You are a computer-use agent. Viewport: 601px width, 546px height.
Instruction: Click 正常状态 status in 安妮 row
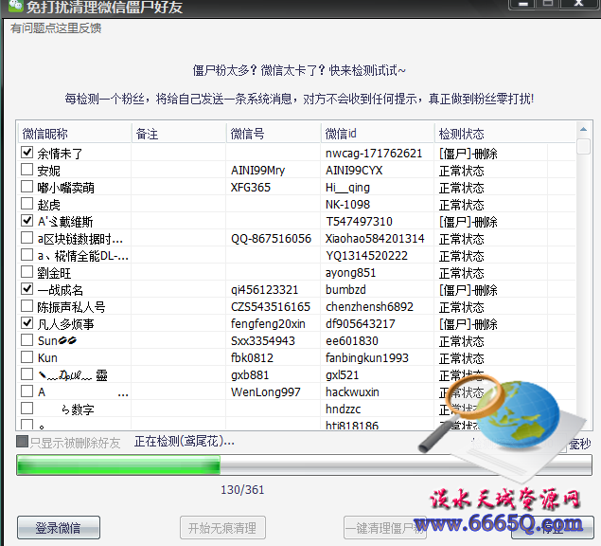coord(461,171)
